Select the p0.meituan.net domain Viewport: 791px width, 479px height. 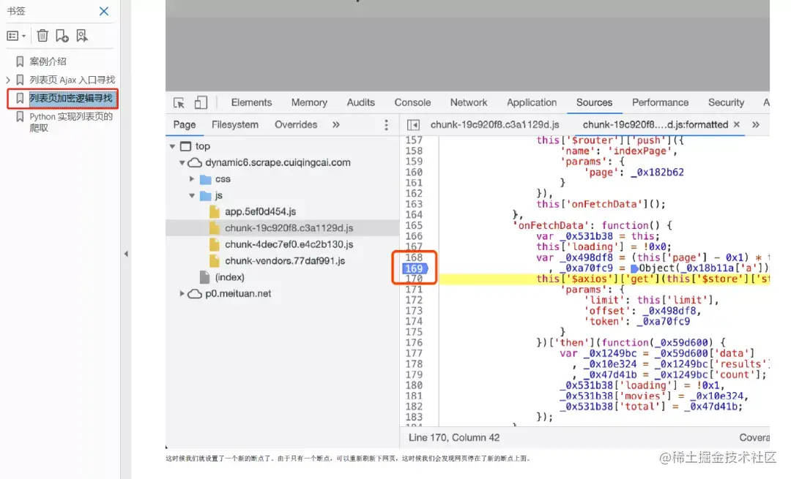238,293
